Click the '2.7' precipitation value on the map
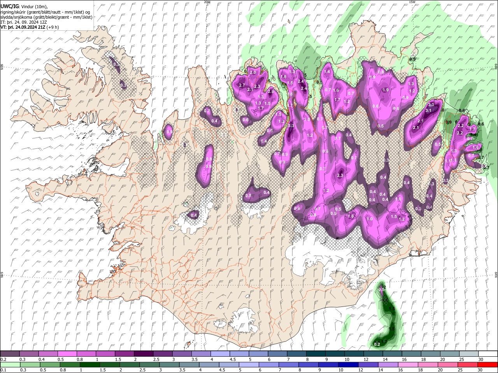 242,85
